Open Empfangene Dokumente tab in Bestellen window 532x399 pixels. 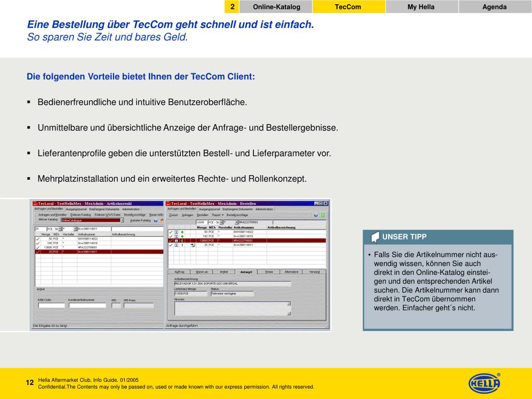click(237, 209)
